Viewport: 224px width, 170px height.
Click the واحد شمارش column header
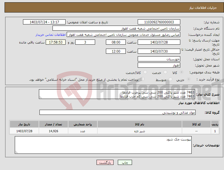[x=83, y=124]
